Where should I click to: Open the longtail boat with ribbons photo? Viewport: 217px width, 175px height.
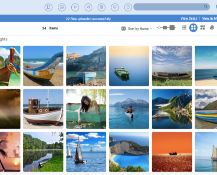pyautogui.click(x=10, y=66)
